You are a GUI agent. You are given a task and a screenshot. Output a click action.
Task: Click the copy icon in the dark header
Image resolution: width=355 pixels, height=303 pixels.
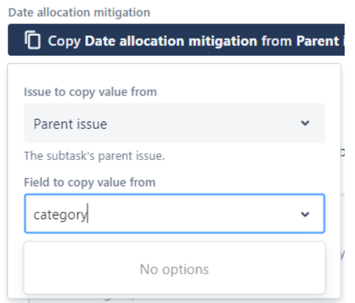tap(33, 40)
